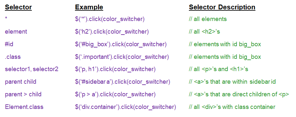The height and width of the screenshot is (117, 296).
Task: Click the 'Element.class' selector entry
Action: click(x=24, y=107)
